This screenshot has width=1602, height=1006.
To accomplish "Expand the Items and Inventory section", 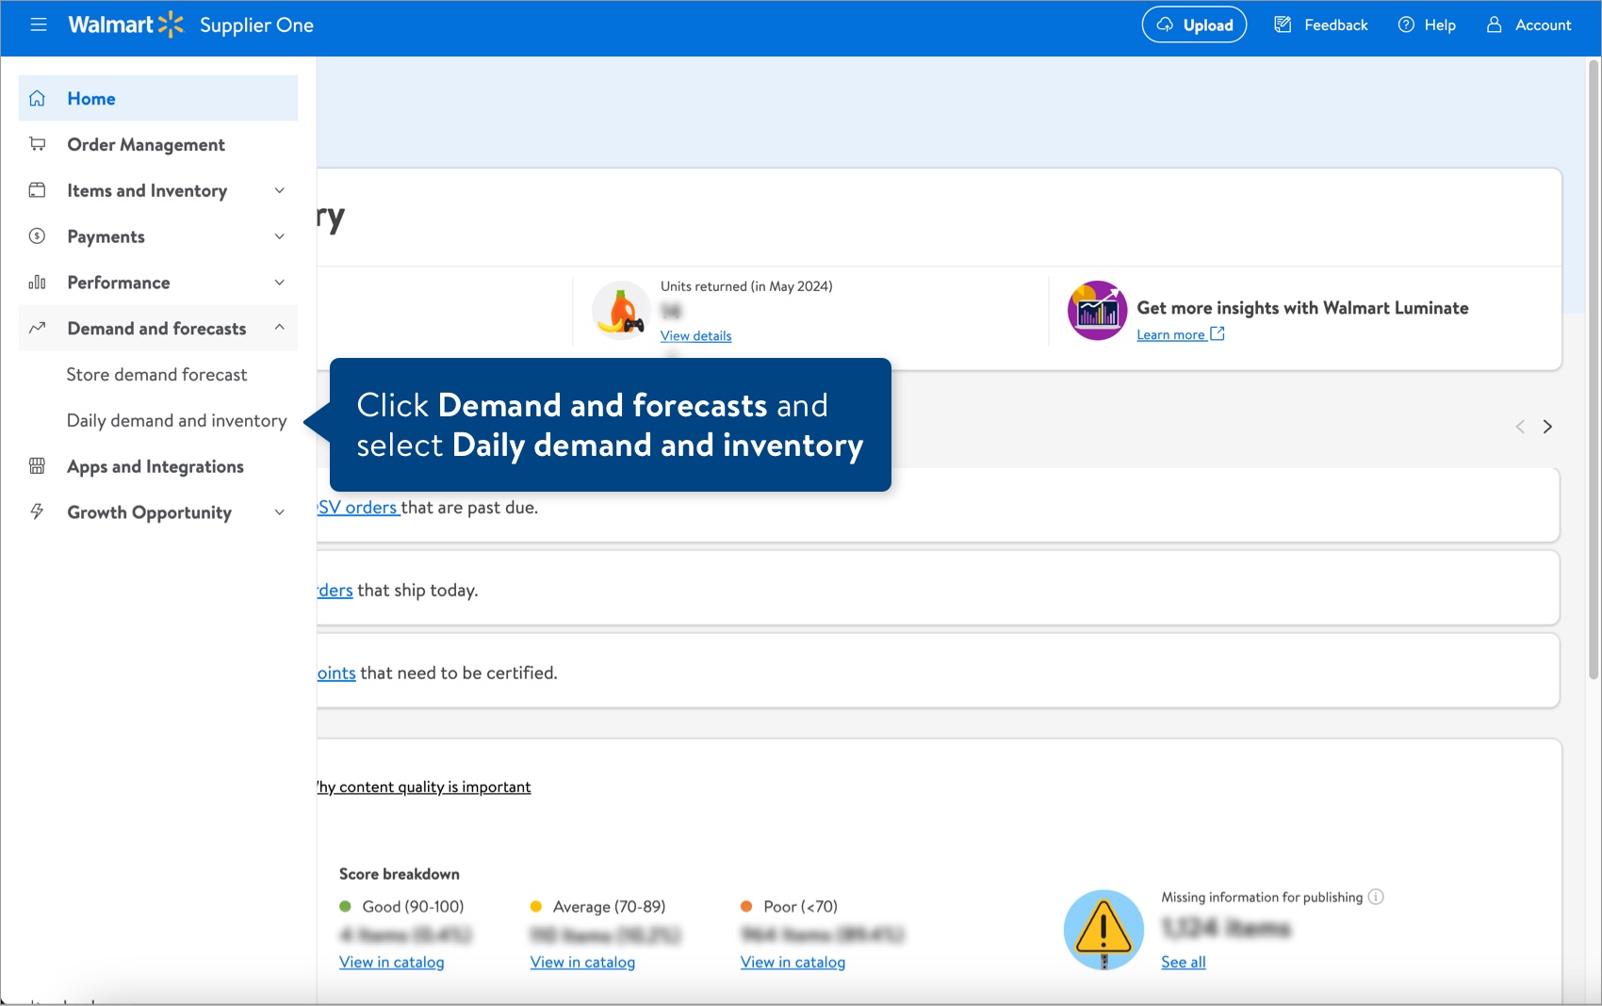I will (279, 190).
